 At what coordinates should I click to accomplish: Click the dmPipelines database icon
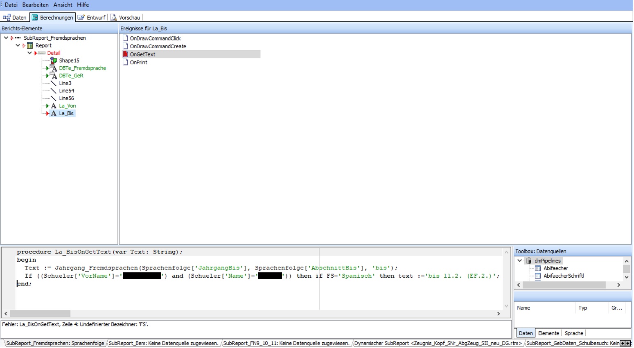529,261
